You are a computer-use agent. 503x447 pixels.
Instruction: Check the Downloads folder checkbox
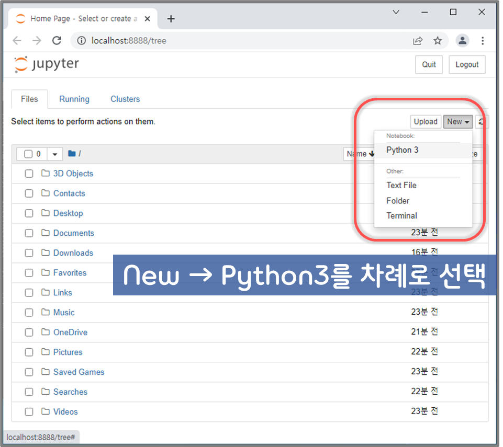(29, 253)
